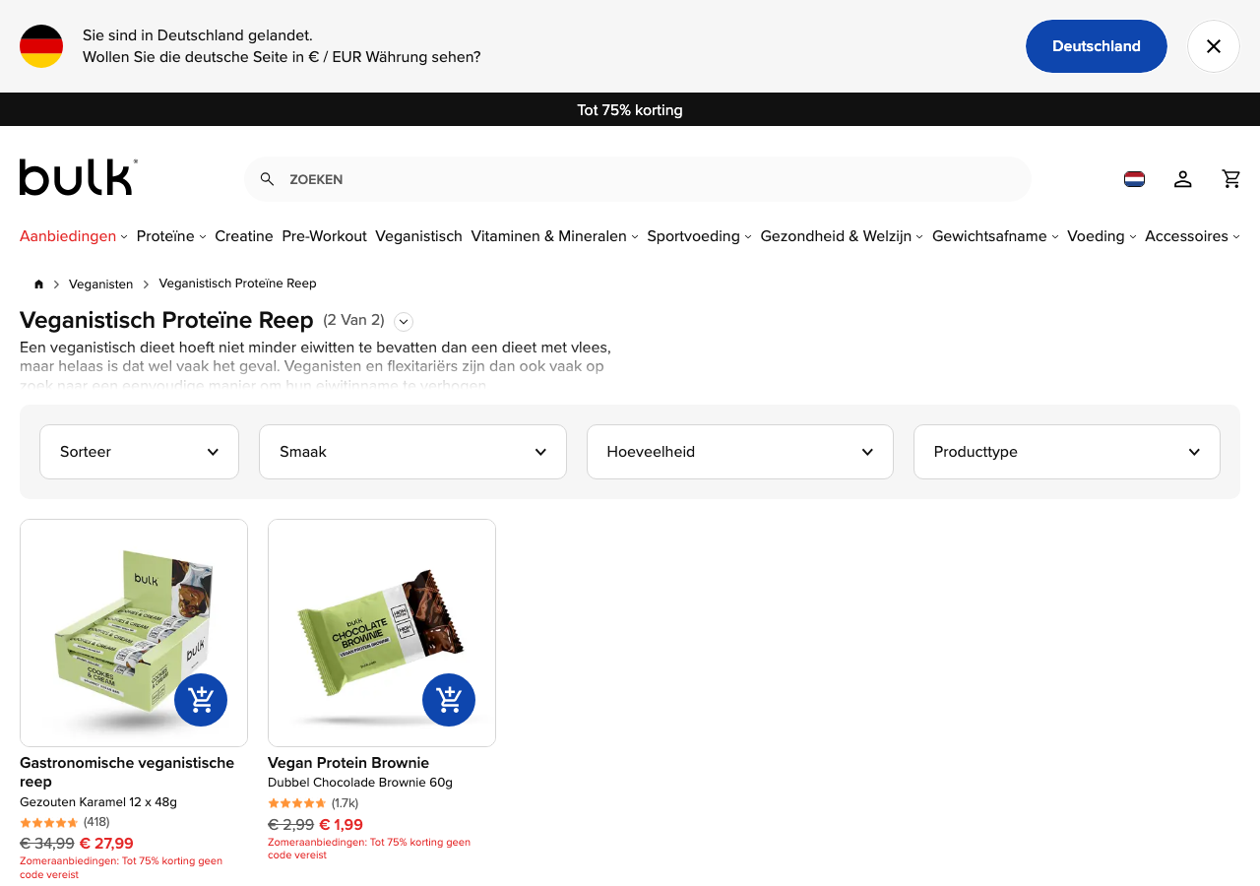
Task: Go to the Creatine category
Action: coord(244,236)
